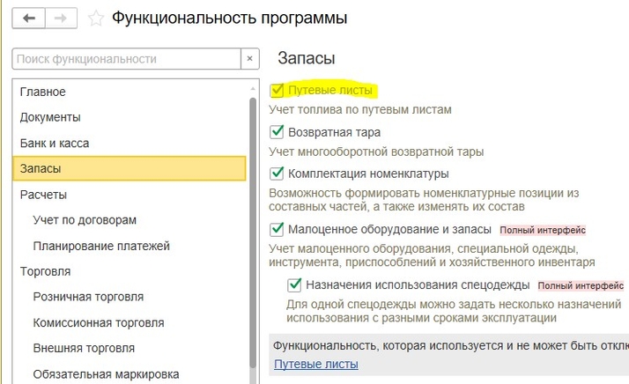The height and width of the screenshot is (384, 629).
Task: Select Планирование платежей in the list
Action: pos(101,246)
